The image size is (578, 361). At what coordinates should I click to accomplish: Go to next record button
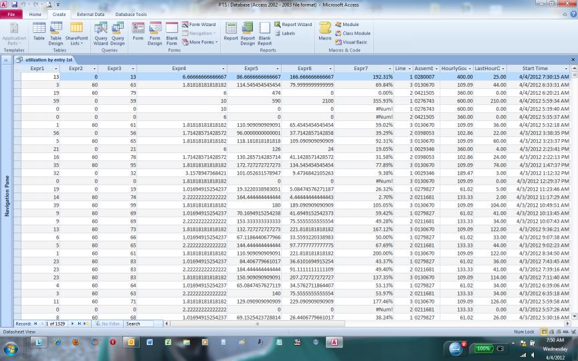coord(72,324)
